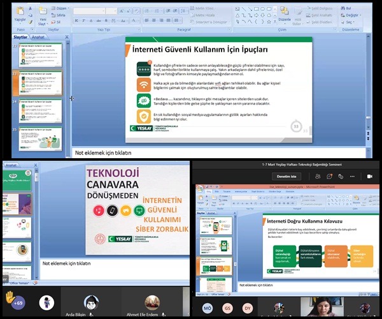Open the Teams participants icon
This screenshot has width=382, height=319.
317,176
